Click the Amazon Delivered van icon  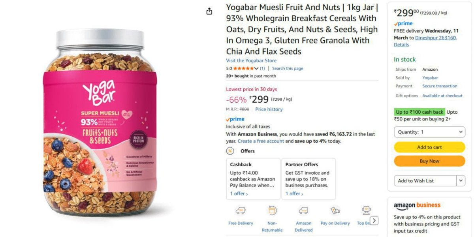pos(303,211)
